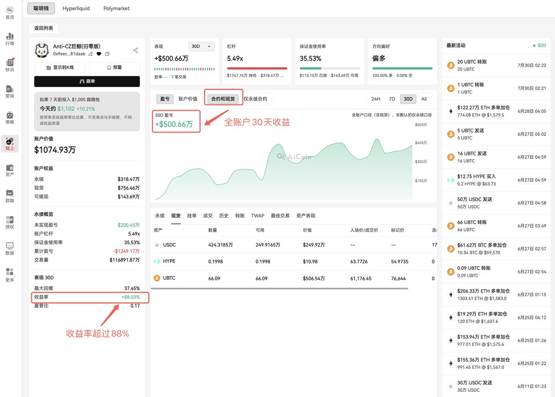Open the 成交 fills tab

click(x=208, y=216)
